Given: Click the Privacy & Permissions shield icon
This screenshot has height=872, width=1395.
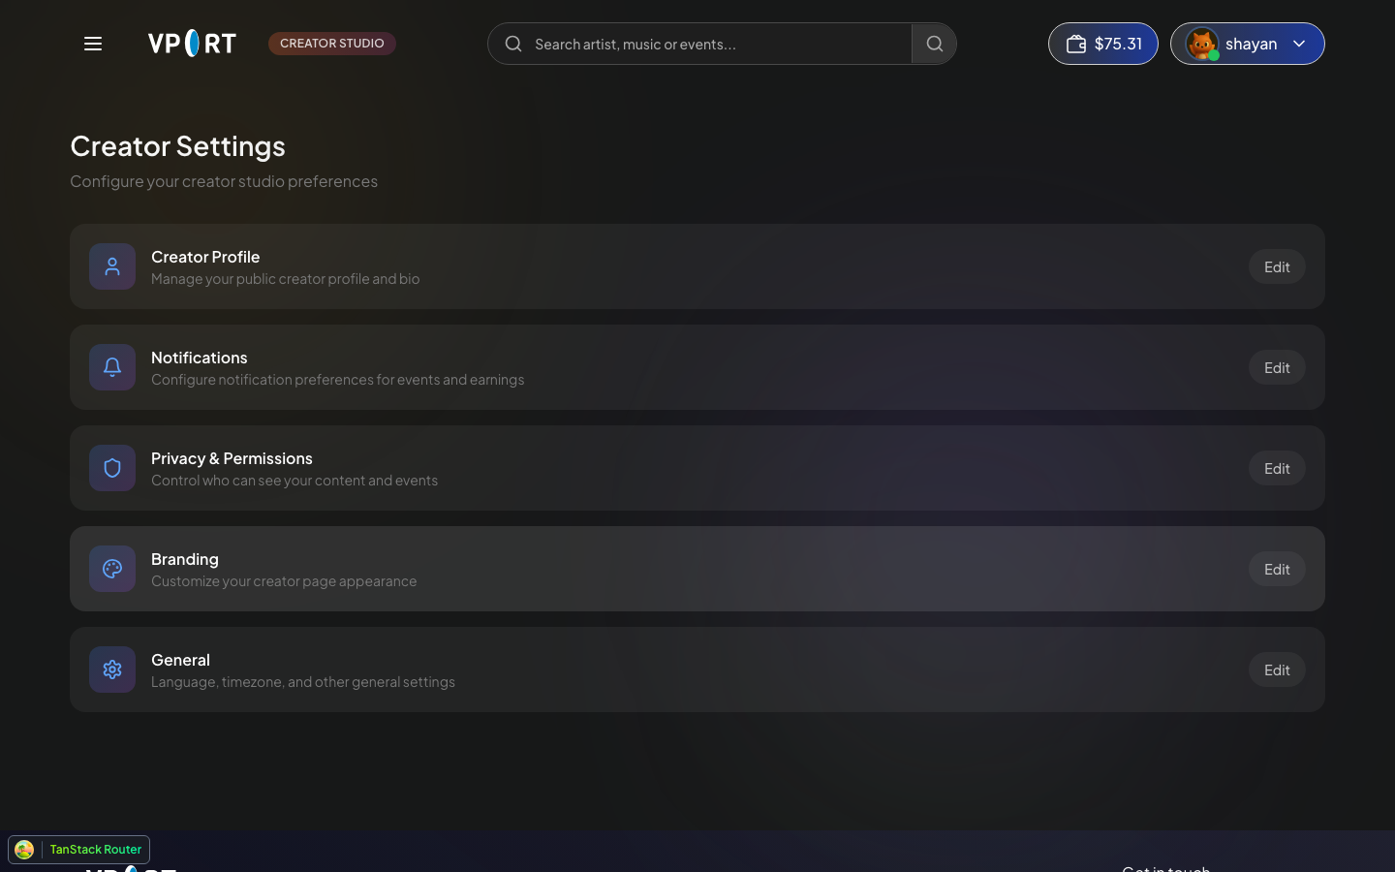Looking at the screenshot, I should (112, 468).
